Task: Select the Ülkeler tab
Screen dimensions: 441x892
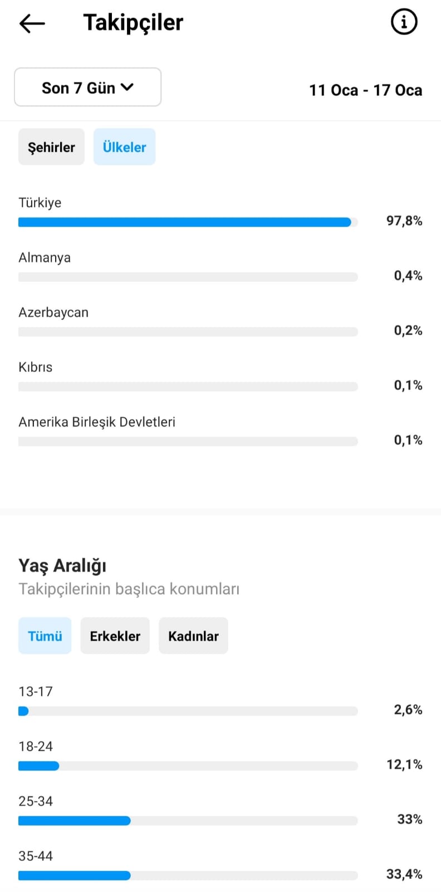Action: (x=124, y=147)
